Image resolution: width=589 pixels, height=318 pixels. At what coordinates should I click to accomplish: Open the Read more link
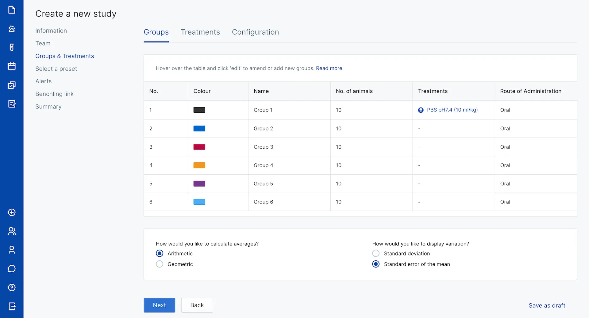click(329, 68)
